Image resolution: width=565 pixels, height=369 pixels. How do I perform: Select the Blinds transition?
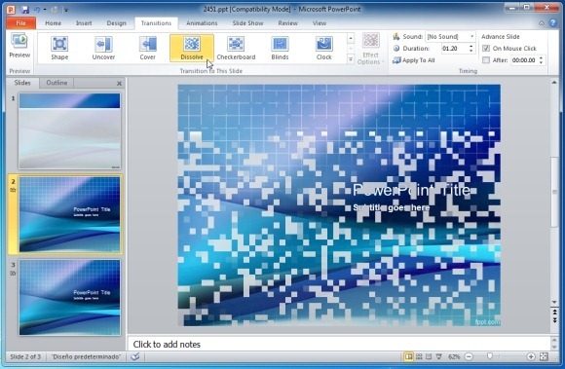[x=280, y=48]
